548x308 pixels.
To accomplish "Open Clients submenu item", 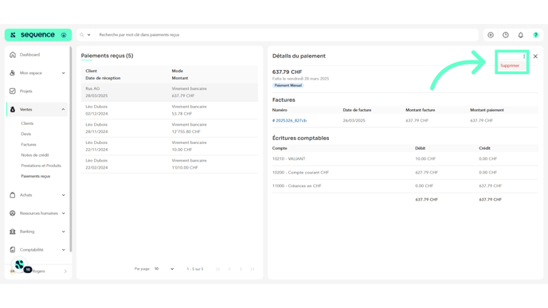I will pyautogui.click(x=27, y=123).
